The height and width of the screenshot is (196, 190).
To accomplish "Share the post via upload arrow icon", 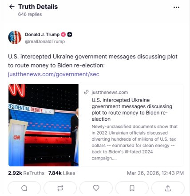I will (168, 188).
